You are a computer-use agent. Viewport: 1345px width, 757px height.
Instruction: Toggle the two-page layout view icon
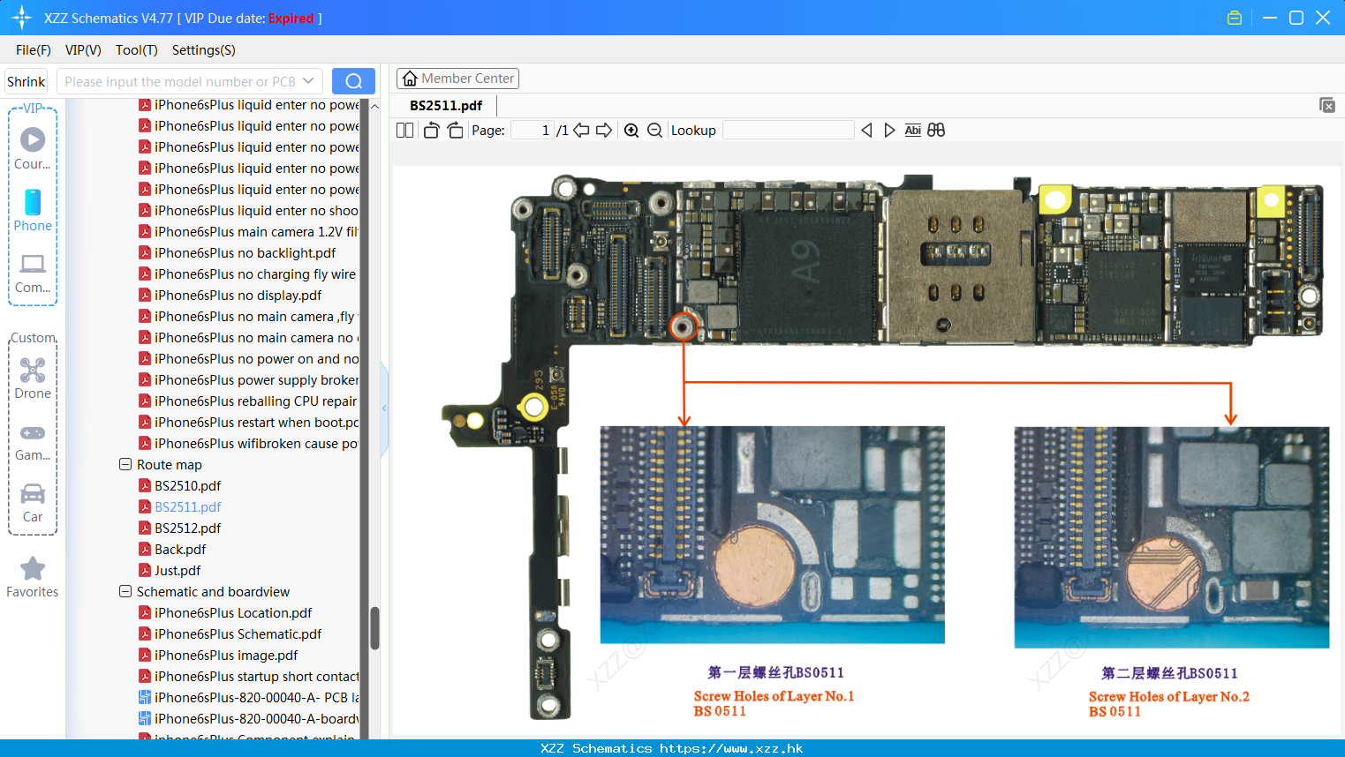coord(404,130)
